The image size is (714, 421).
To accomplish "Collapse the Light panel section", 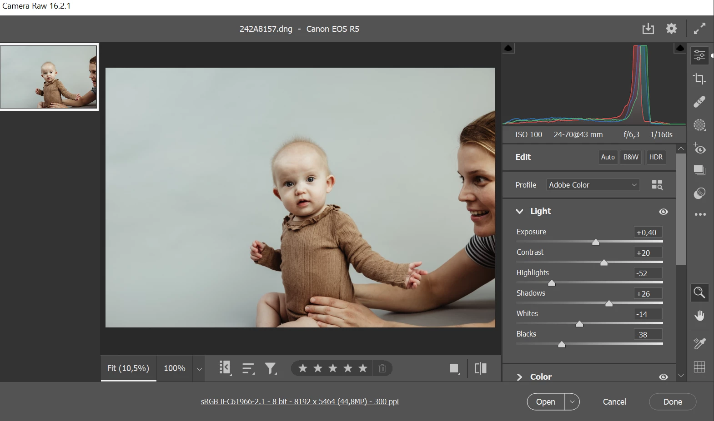I will point(520,211).
